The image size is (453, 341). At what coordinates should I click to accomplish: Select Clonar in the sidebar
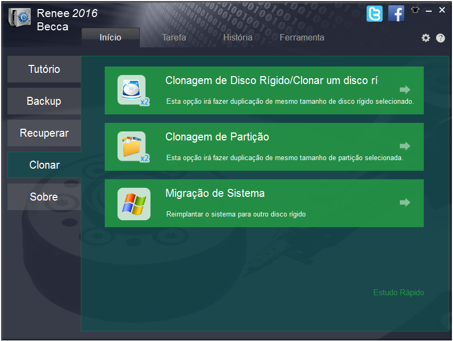click(44, 165)
